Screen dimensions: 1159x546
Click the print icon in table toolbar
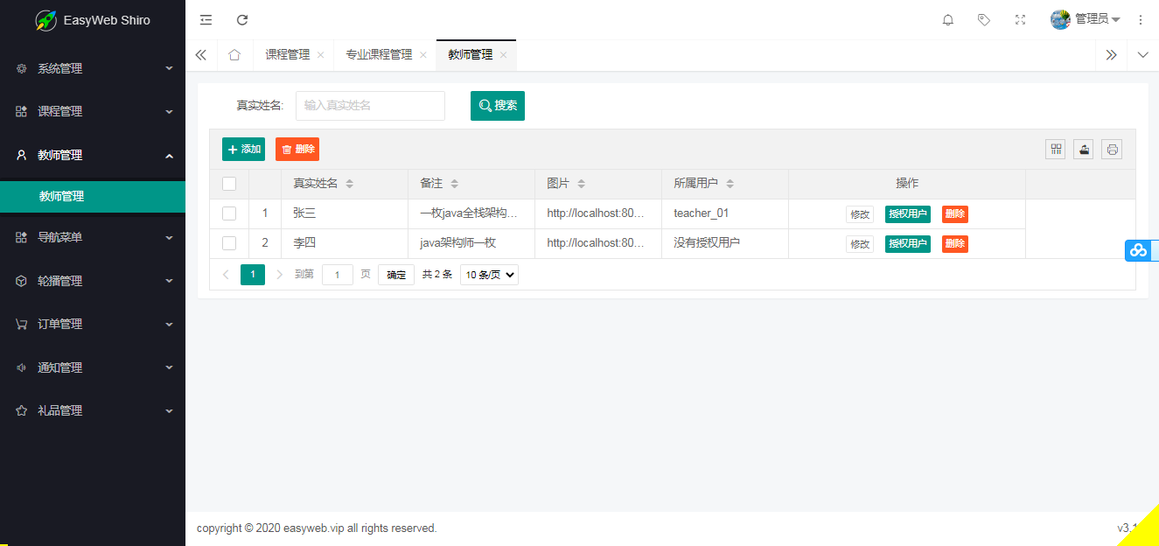[1112, 150]
